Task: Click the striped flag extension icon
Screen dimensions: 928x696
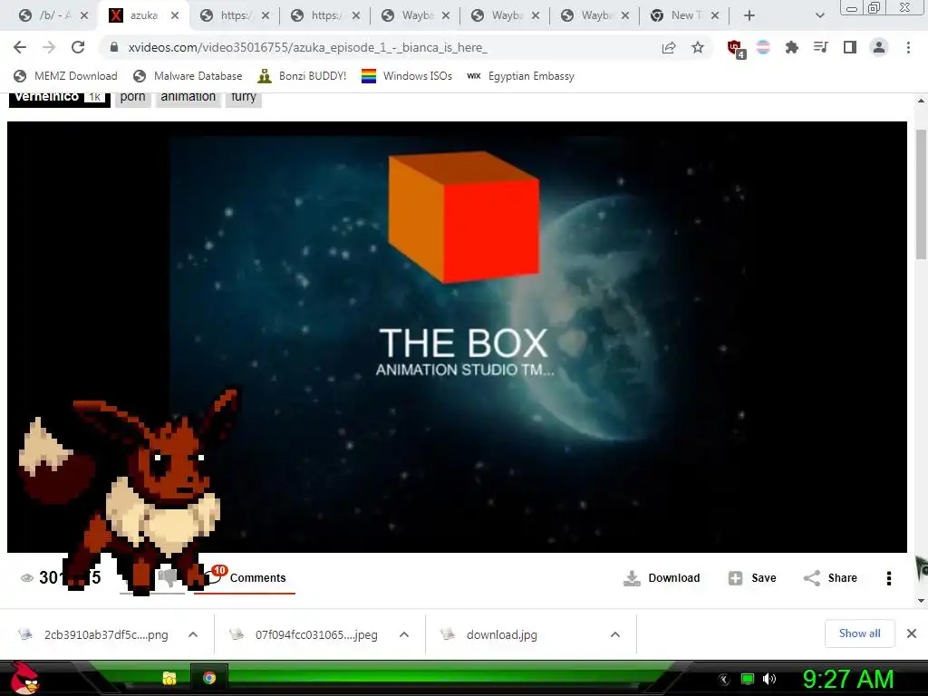Action: [x=763, y=47]
